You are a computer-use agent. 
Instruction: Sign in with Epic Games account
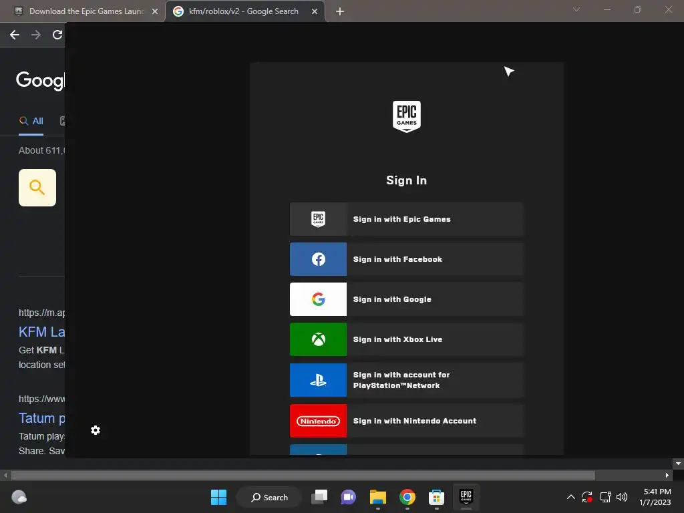coord(406,219)
